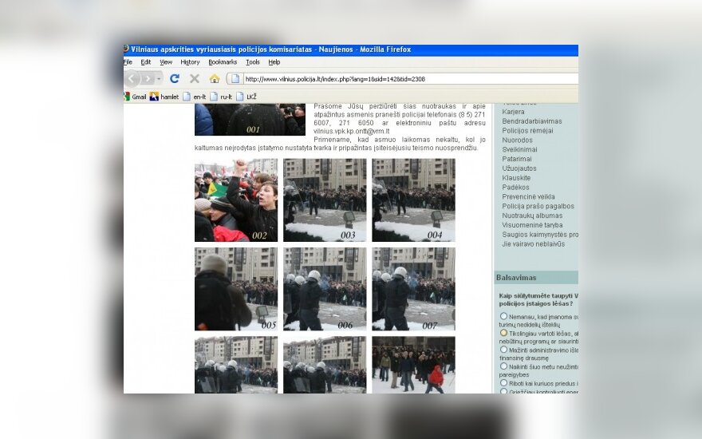Viewport: 702px width, 439px height.
Task: Click the page identity icon beside the URL
Action: coord(235,79)
